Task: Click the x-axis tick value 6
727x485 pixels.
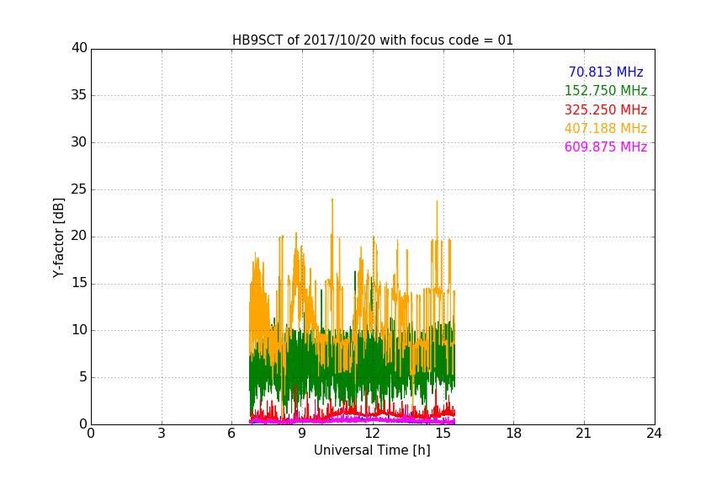Action: 231,434
